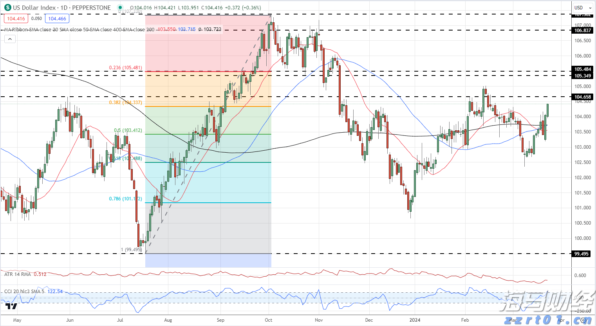Click the change +0.372 (+0.36%)
This screenshot has width=596, height=326.
tap(243, 7)
